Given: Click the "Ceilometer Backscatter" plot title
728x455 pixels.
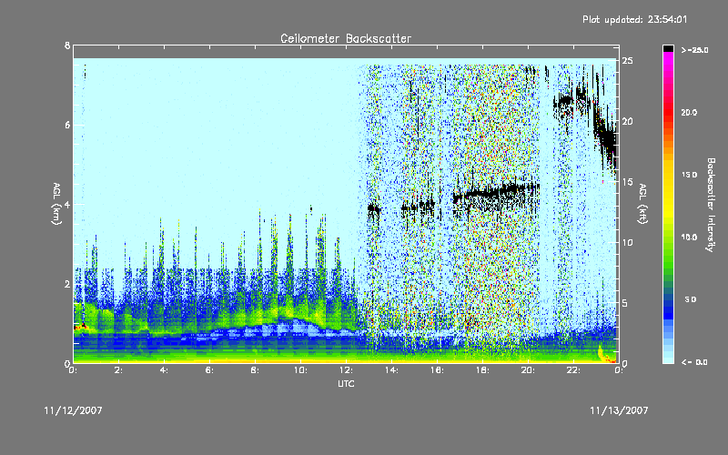Looking at the screenshot, I should [346, 38].
